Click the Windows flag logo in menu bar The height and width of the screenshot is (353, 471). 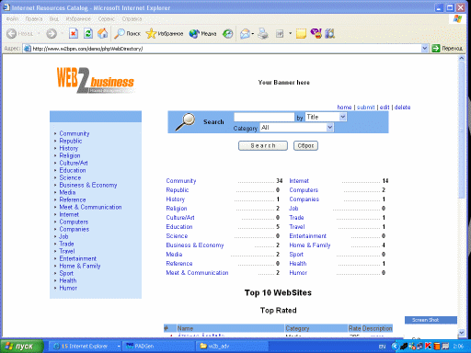[x=457, y=19]
